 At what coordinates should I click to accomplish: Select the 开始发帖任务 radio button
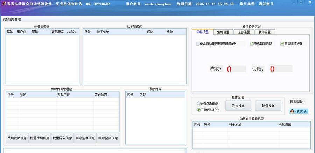199,103
